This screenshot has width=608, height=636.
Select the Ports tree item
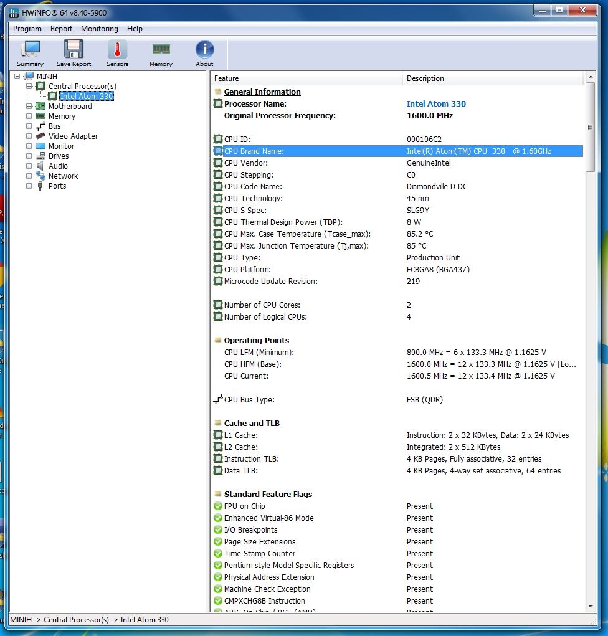57,186
